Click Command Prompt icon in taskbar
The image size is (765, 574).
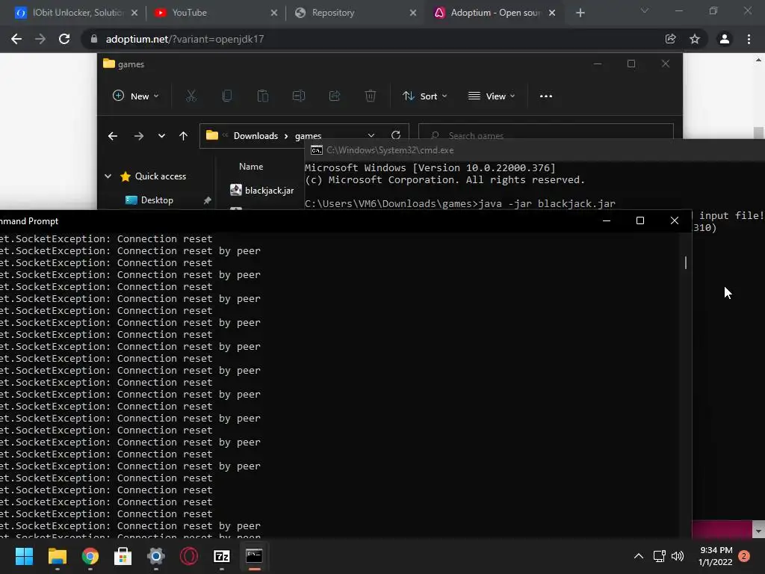click(x=254, y=556)
